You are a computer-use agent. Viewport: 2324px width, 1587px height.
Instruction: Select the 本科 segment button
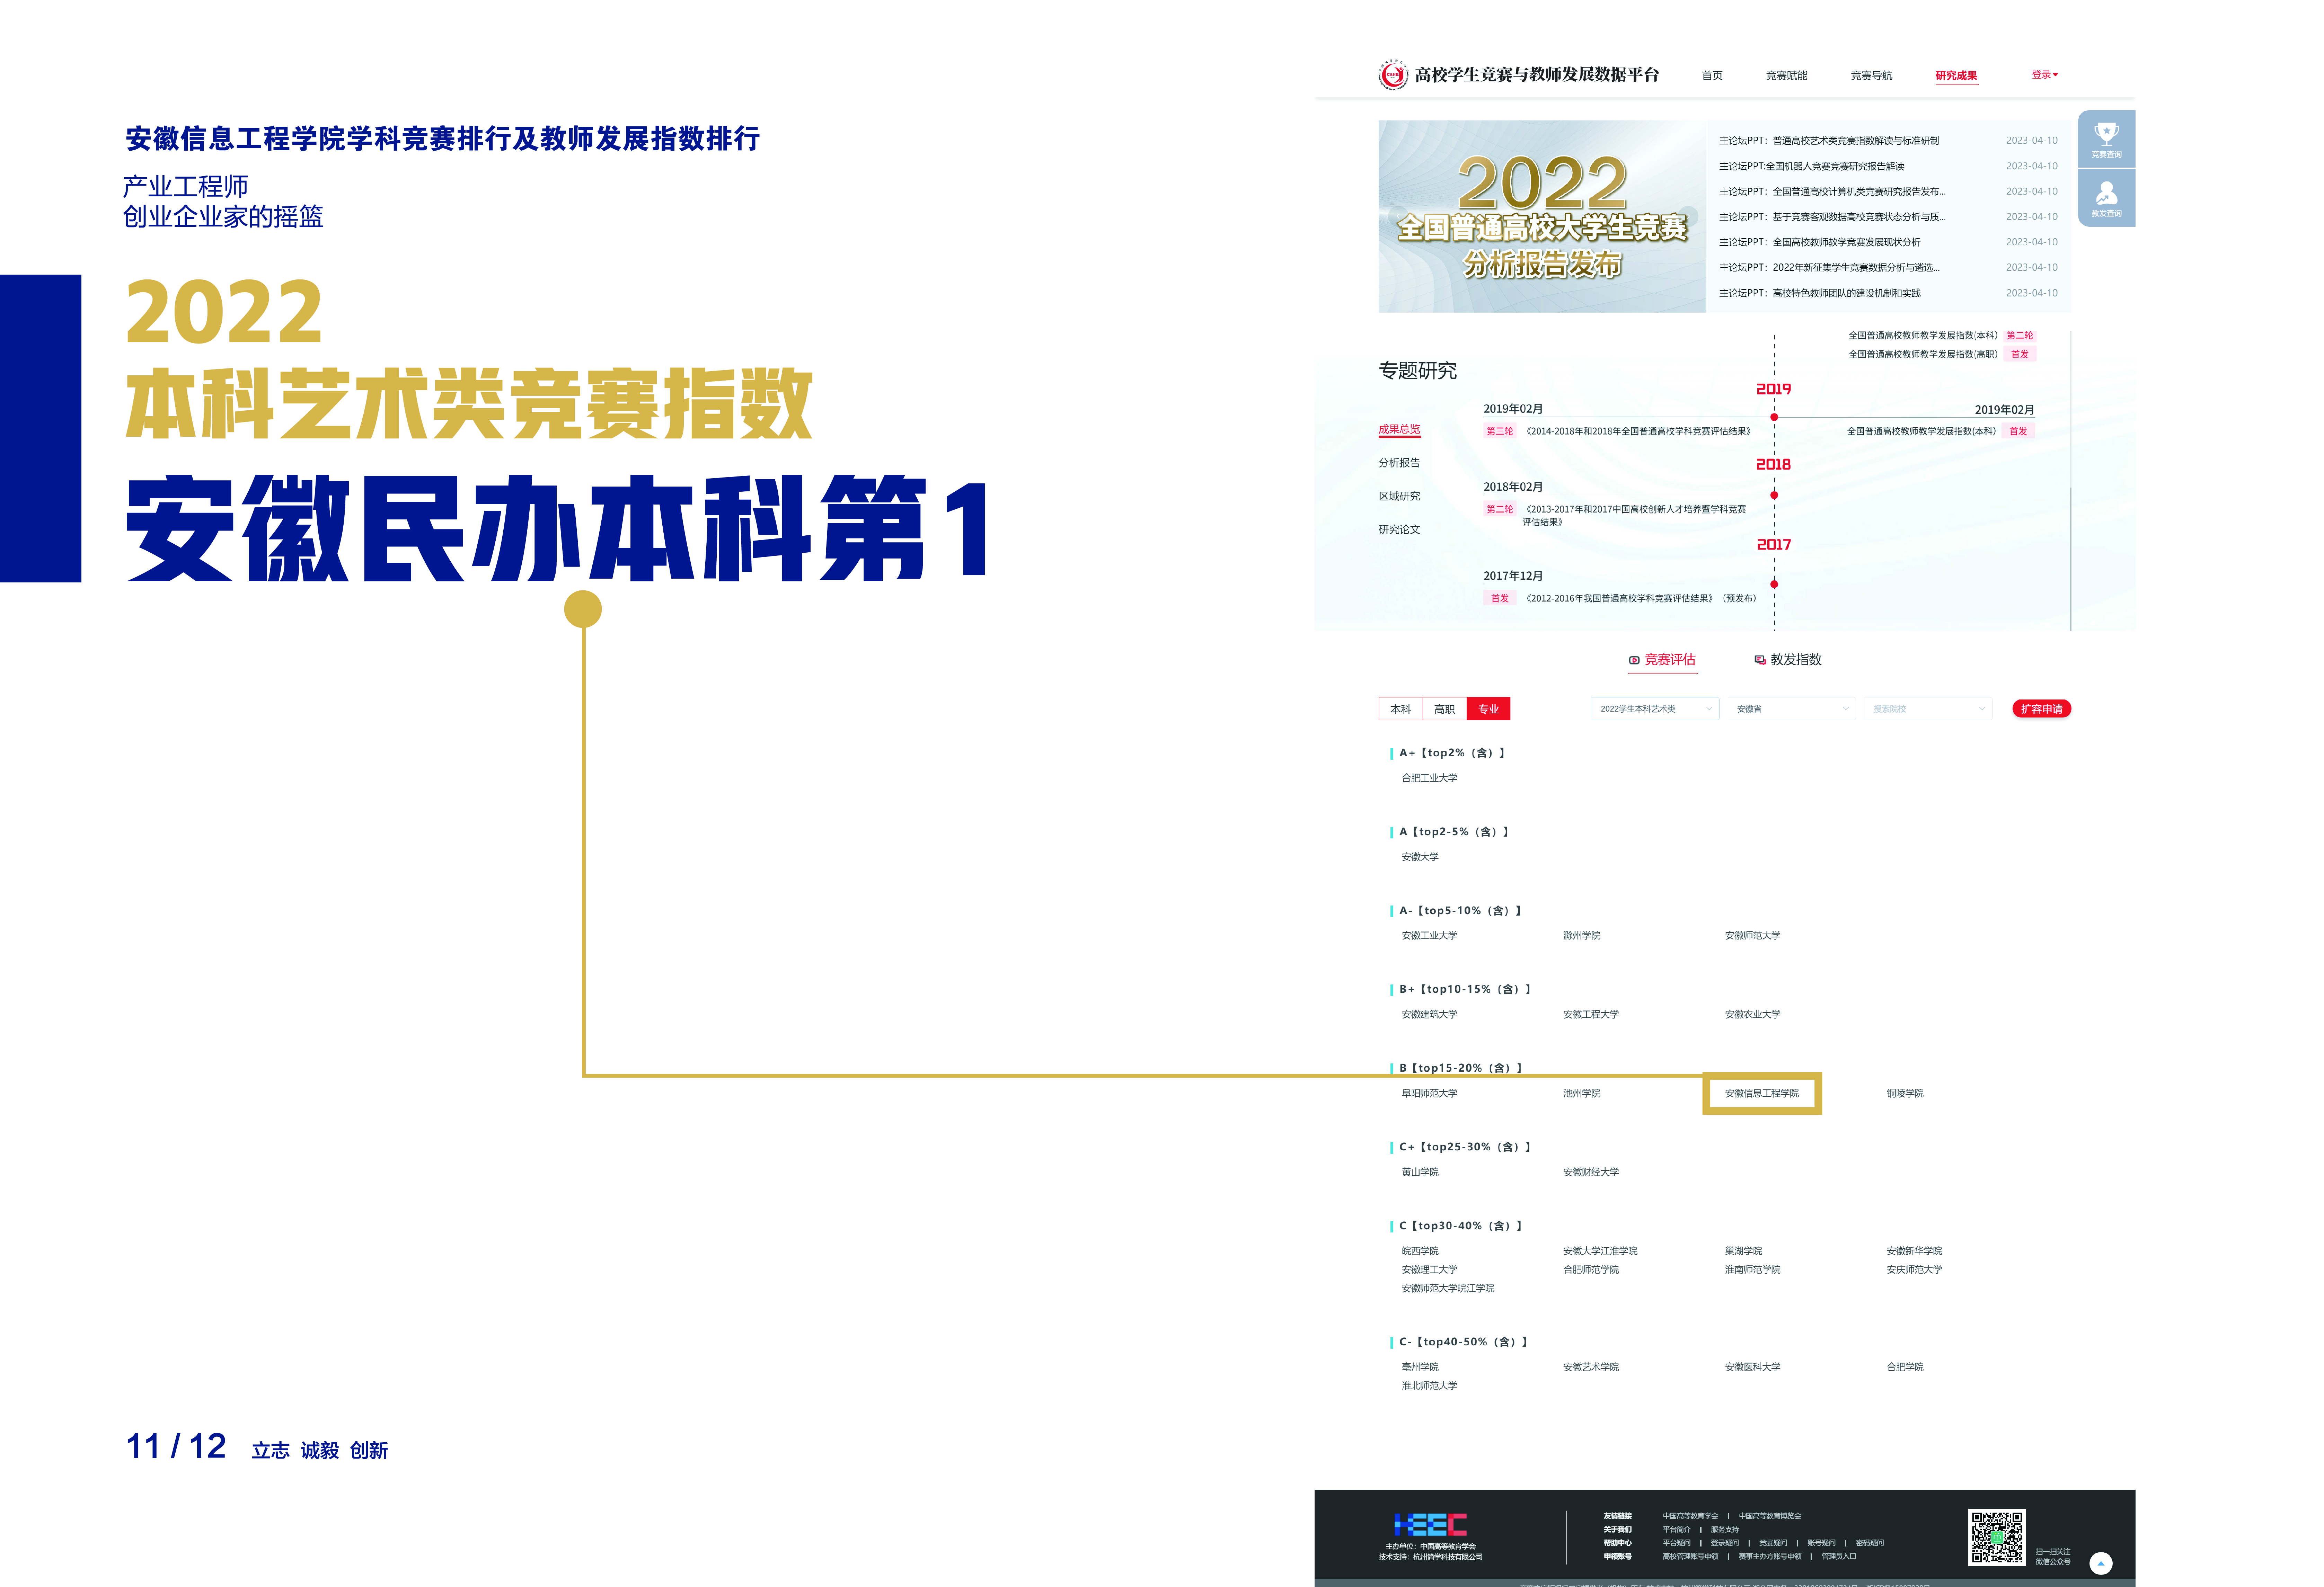[1400, 708]
